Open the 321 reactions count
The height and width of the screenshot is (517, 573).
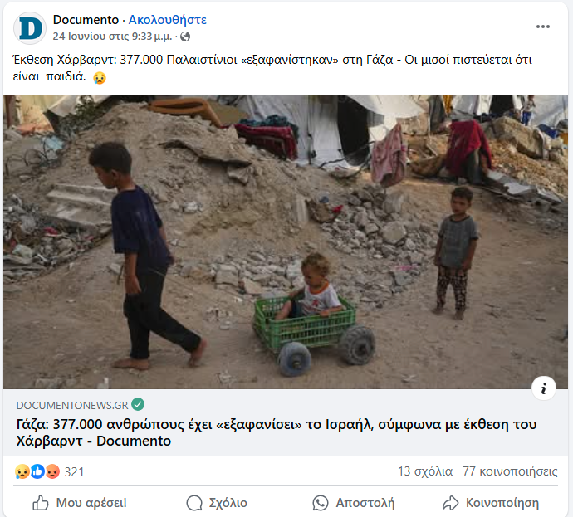point(74,472)
